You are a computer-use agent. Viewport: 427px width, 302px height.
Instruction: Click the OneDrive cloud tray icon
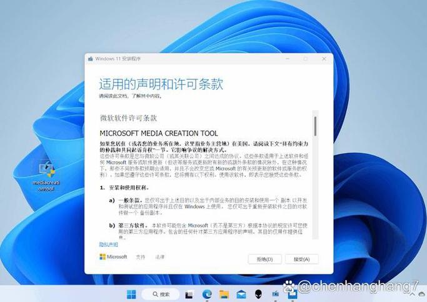click(x=423, y=294)
